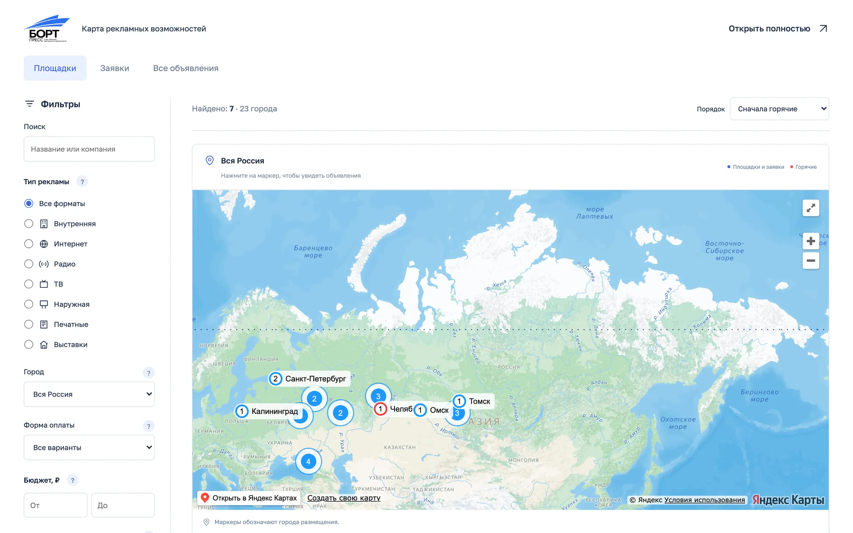Click the arrow icon beside Открыть полностью
The image size is (853, 533).
click(823, 28)
